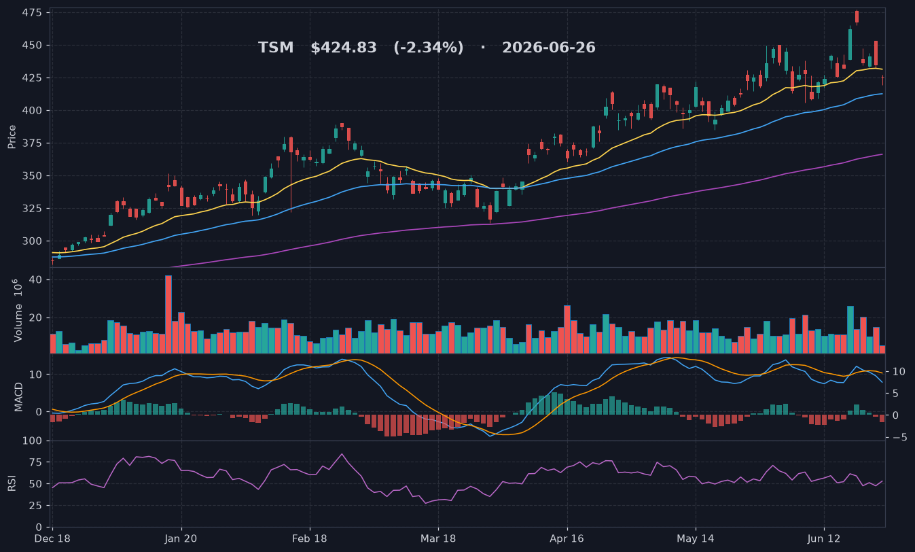The width and height of the screenshot is (915, 552).
Task: Click the Price axis label
Action: click(12, 137)
